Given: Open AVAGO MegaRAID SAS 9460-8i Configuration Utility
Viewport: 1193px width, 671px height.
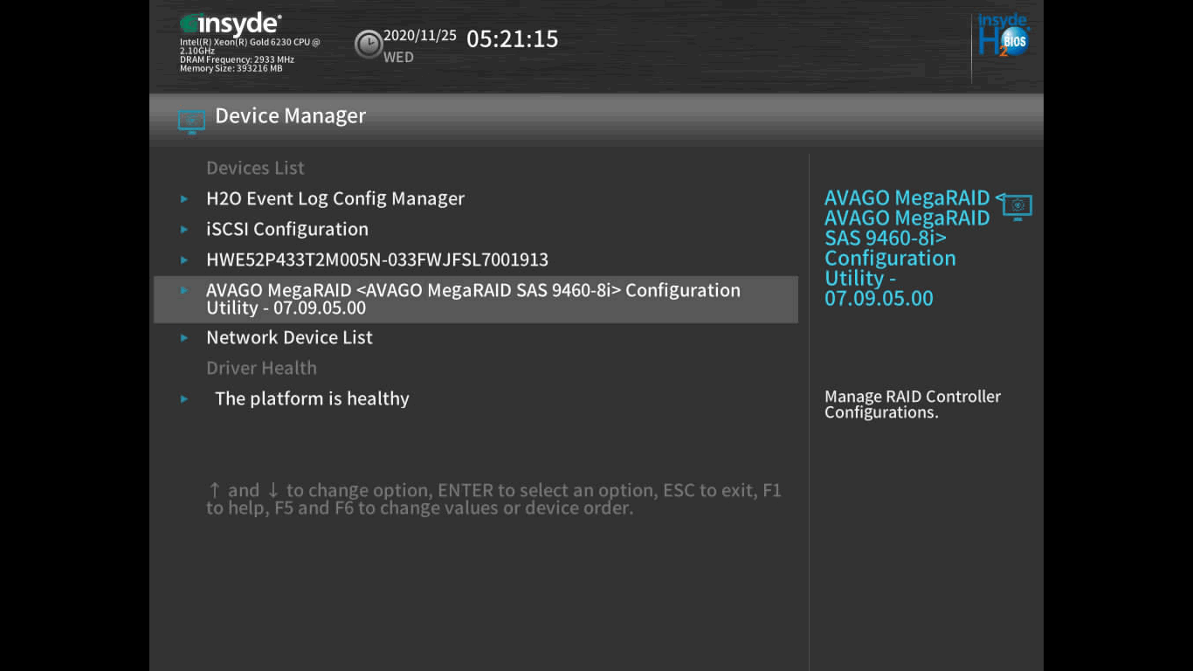Looking at the screenshot, I should pyautogui.click(x=472, y=299).
